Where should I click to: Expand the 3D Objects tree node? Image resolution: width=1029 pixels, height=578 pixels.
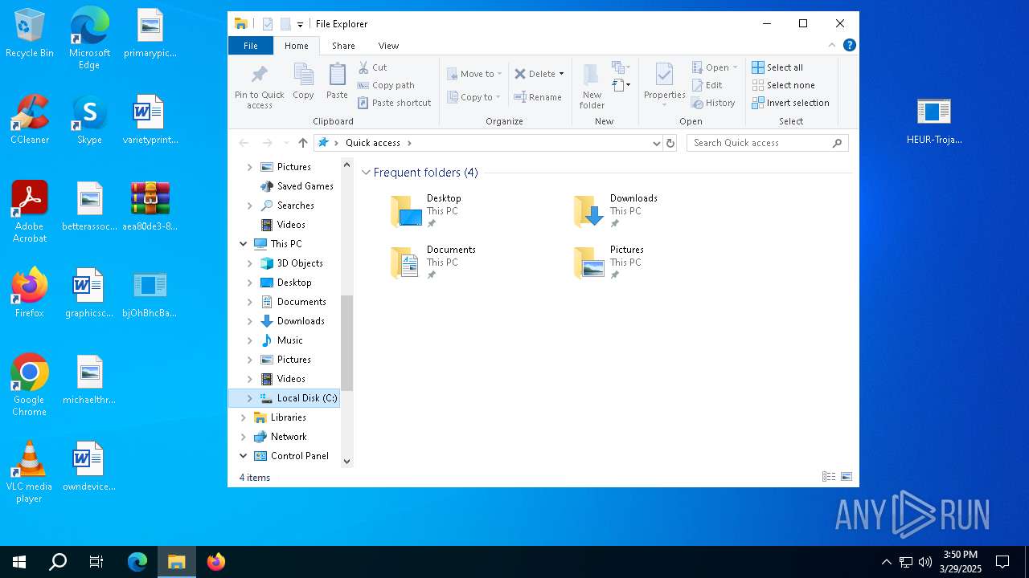249,263
